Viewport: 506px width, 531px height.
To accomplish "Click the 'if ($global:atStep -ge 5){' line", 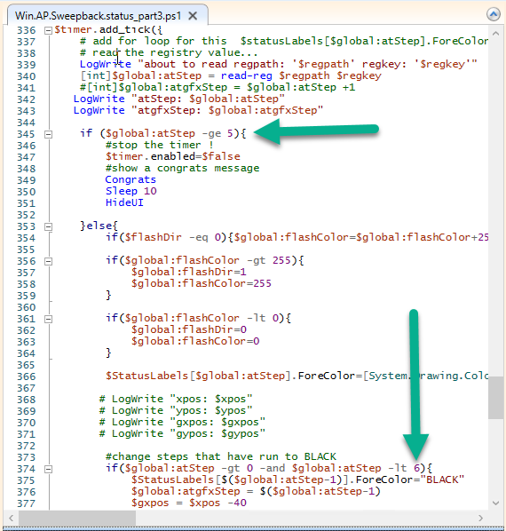I will click(x=163, y=133).
